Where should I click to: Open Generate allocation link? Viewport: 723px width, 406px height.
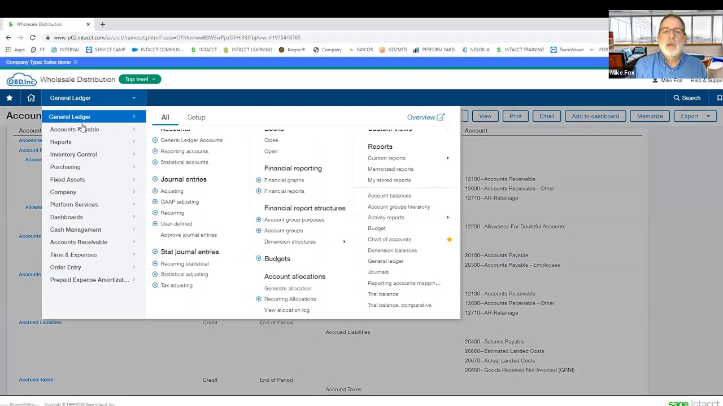[x=288, y=288]
